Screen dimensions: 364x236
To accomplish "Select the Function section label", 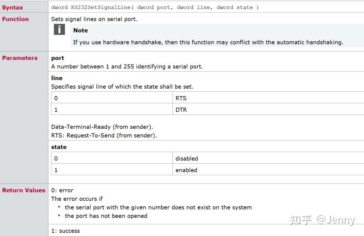I will (x=15, y=19).
